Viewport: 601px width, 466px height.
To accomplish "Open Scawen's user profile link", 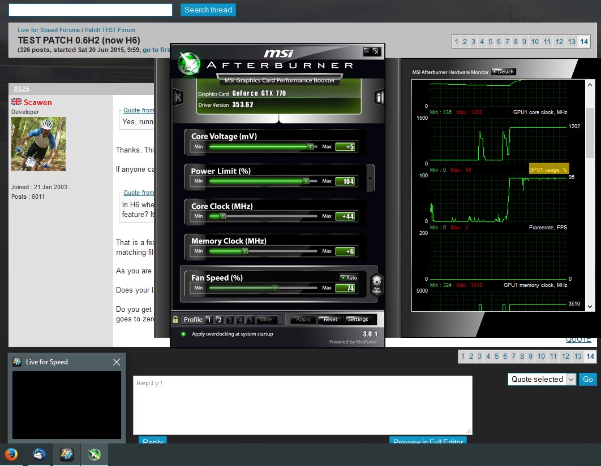I will (x=37, y=102).
